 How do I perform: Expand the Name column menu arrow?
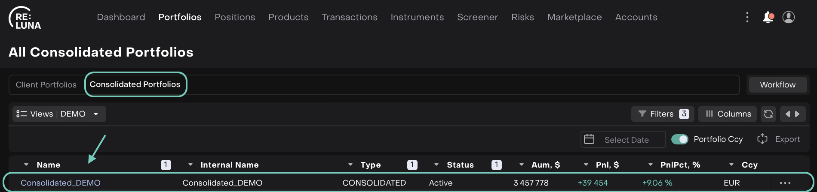26,165
